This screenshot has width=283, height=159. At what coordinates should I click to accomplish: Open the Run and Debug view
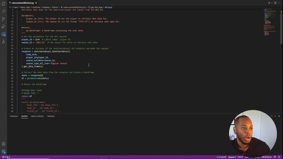(x=4, y=26)
